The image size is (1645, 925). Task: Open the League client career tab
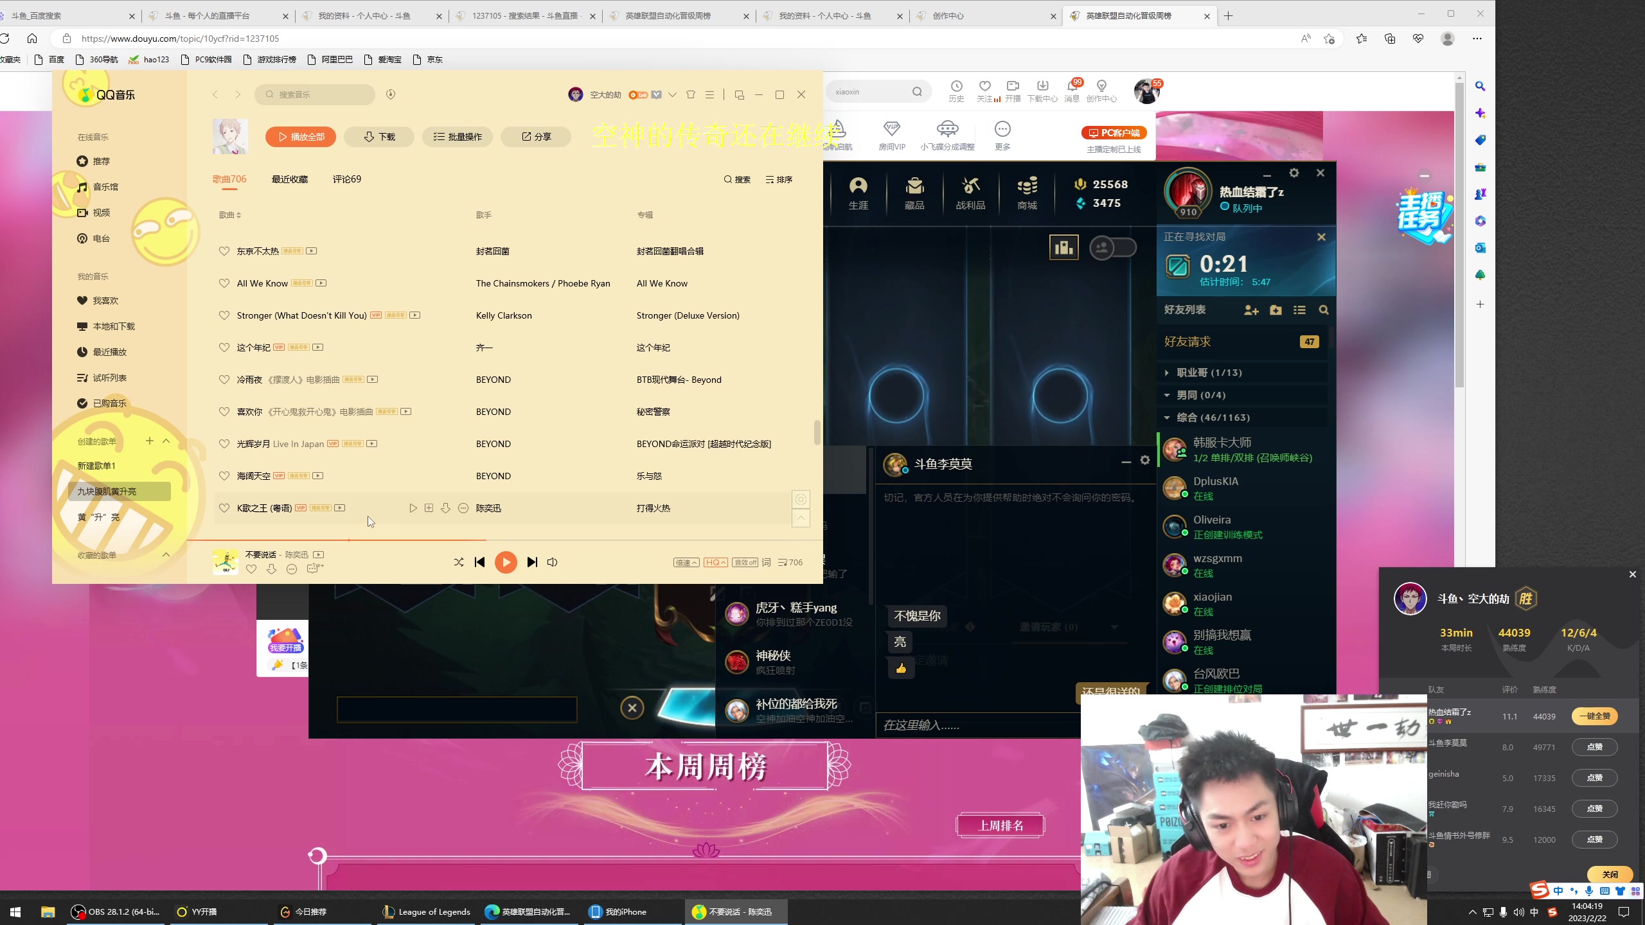(x=858, y=193)
